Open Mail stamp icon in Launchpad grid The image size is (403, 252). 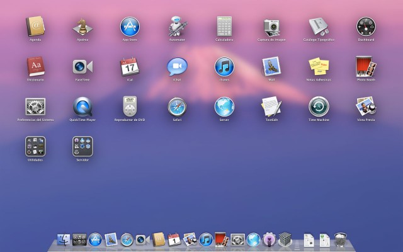271,67
